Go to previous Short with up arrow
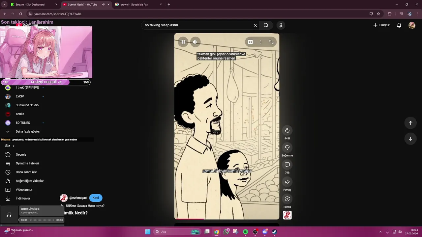 tap(410, 123)
